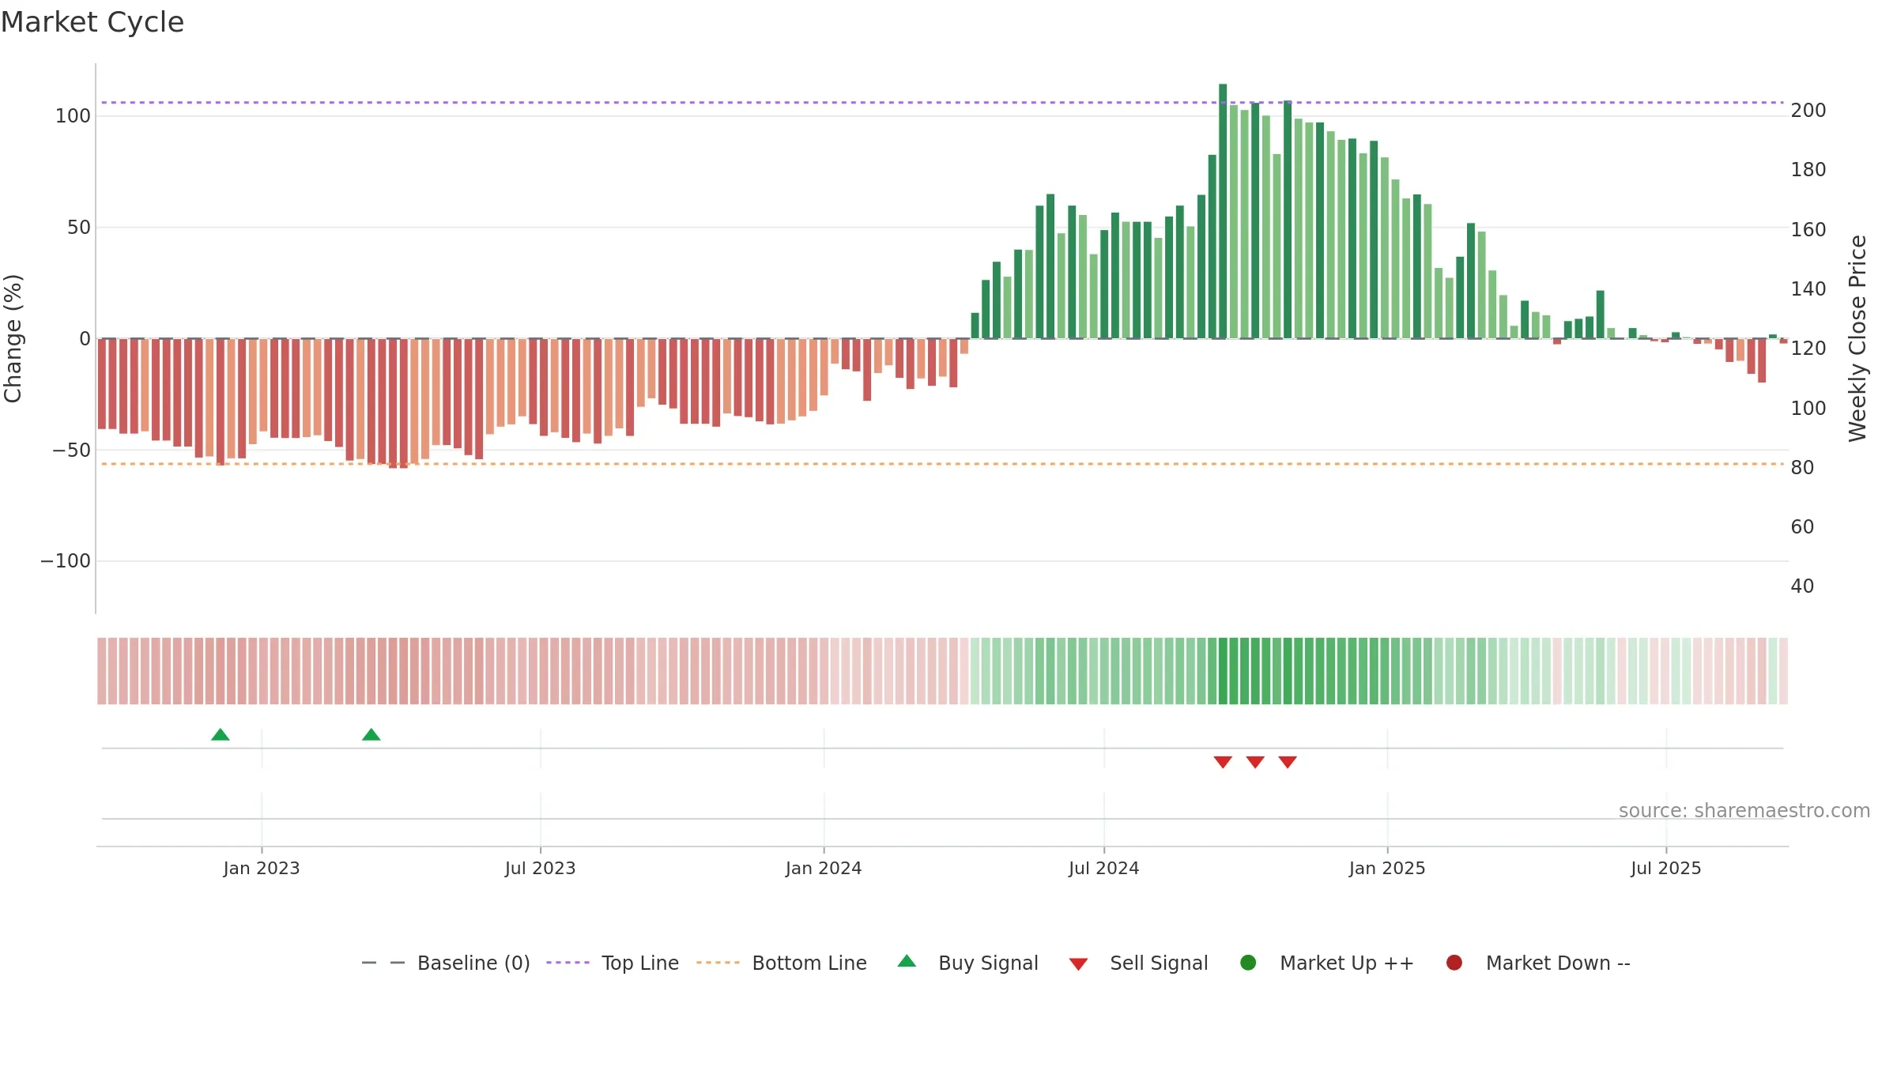Click the red Market Down legend dot
This screenshot has width=1897, height=1067.
tap(1454, 963)
